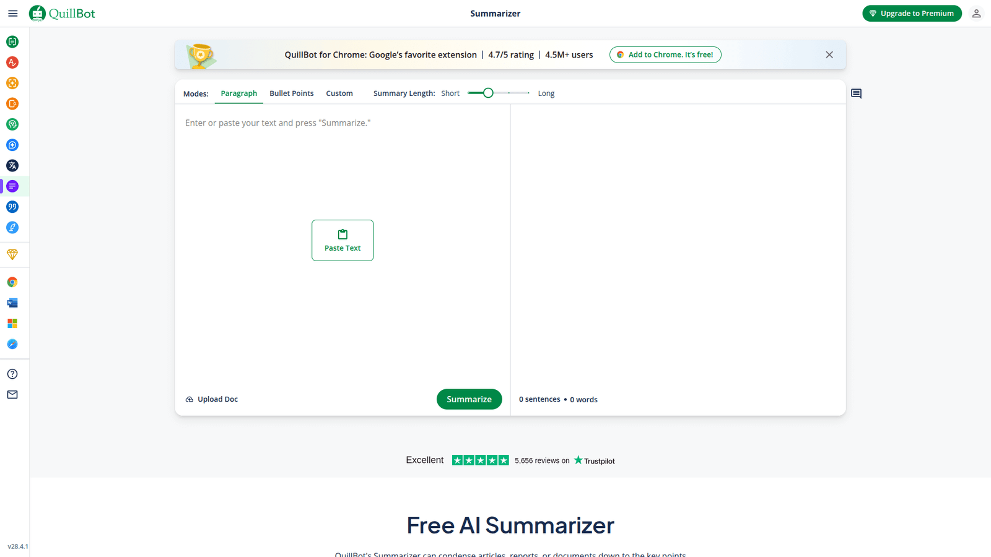Select the Paragraph mode tab

pyautogui.click(x=238, y=93)
